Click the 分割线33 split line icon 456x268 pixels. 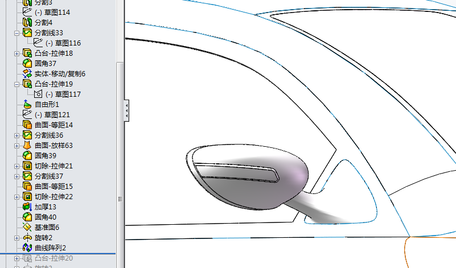pos(27,32)
